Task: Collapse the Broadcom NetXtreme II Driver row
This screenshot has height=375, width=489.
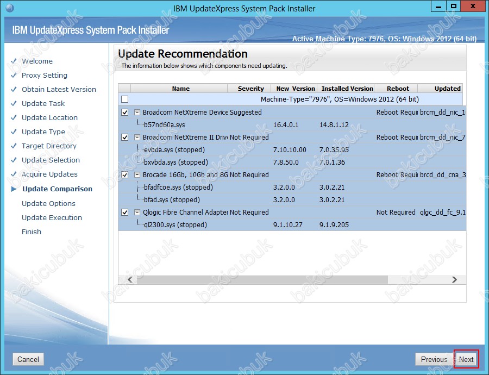Action: coord(137,137)
